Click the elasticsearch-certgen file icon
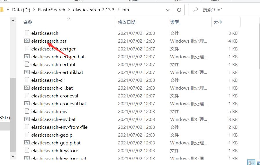The image size is (260, 165). point(27,49)
